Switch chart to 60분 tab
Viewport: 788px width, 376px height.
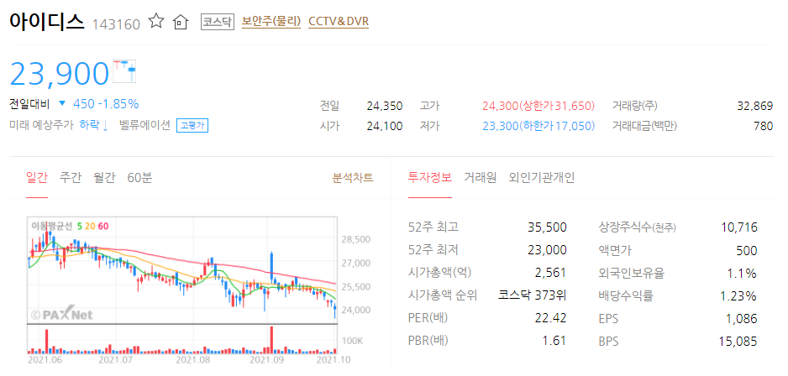pyautogui.click(x=139, y=177)
